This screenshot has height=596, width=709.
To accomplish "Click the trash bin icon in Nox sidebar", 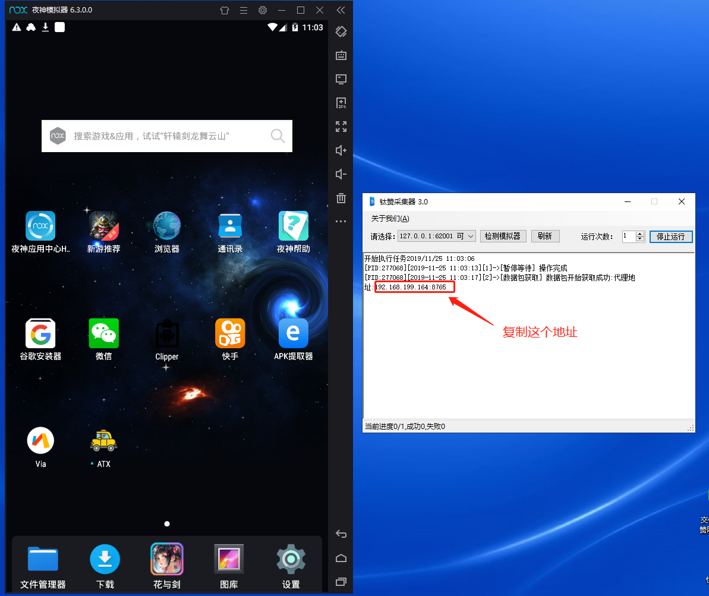I will coord(341,198).
